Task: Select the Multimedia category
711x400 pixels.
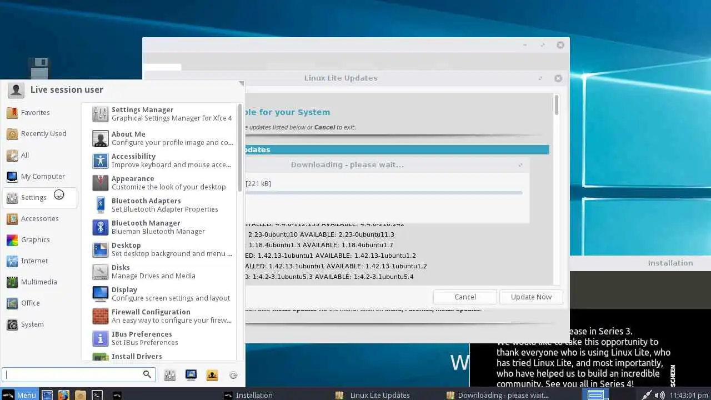Action: [40, 282]
